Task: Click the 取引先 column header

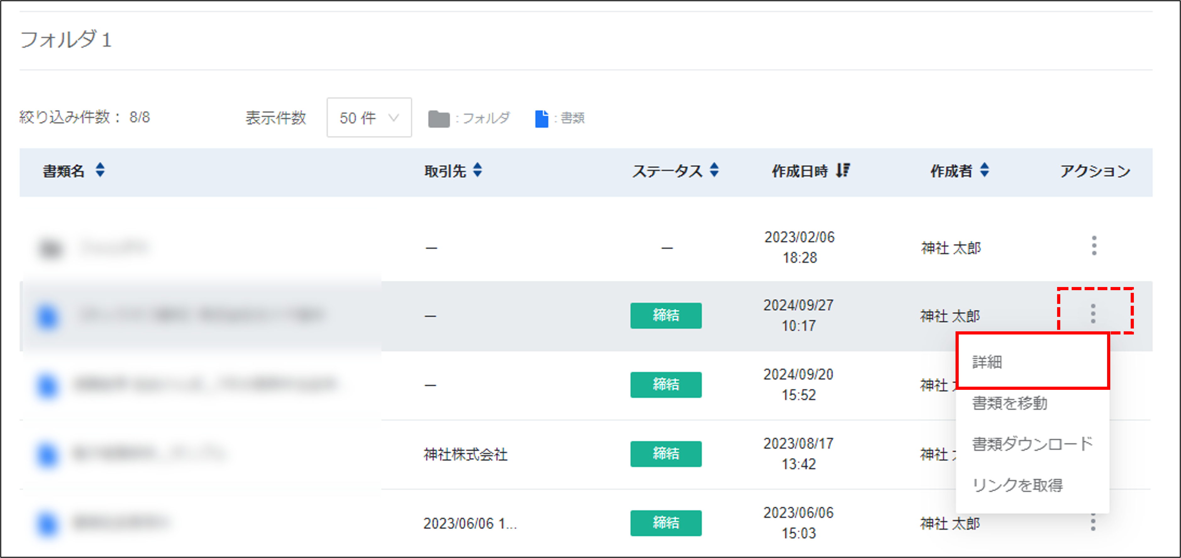Action: coord(445,171)
